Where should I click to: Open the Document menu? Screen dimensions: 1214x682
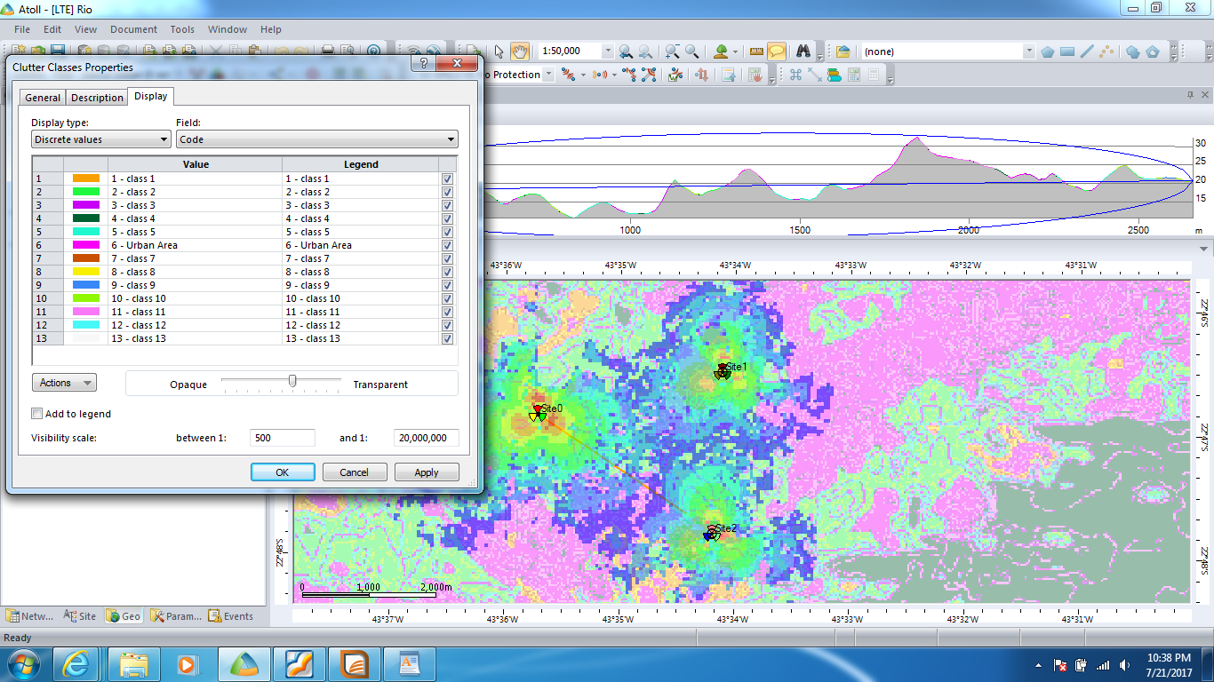tap(133, 29)
